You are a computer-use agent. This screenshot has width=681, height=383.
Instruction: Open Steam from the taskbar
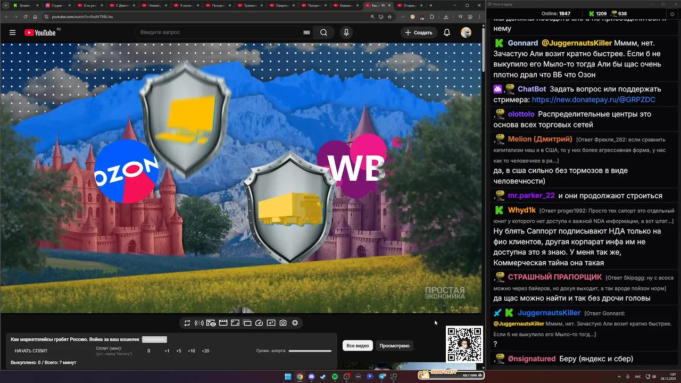[x=323, y=377]
